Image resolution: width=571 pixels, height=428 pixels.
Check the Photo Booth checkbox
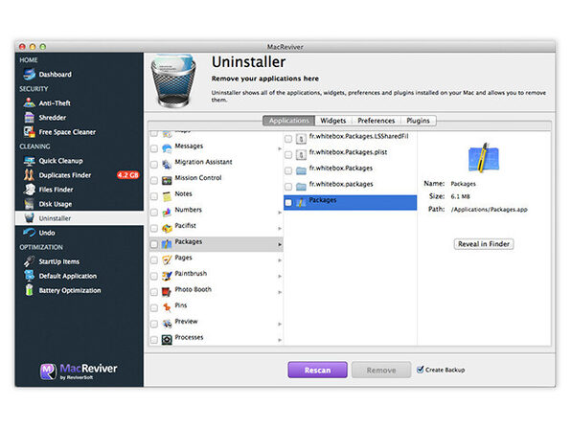pyautogui.click(x=154, y=292)
